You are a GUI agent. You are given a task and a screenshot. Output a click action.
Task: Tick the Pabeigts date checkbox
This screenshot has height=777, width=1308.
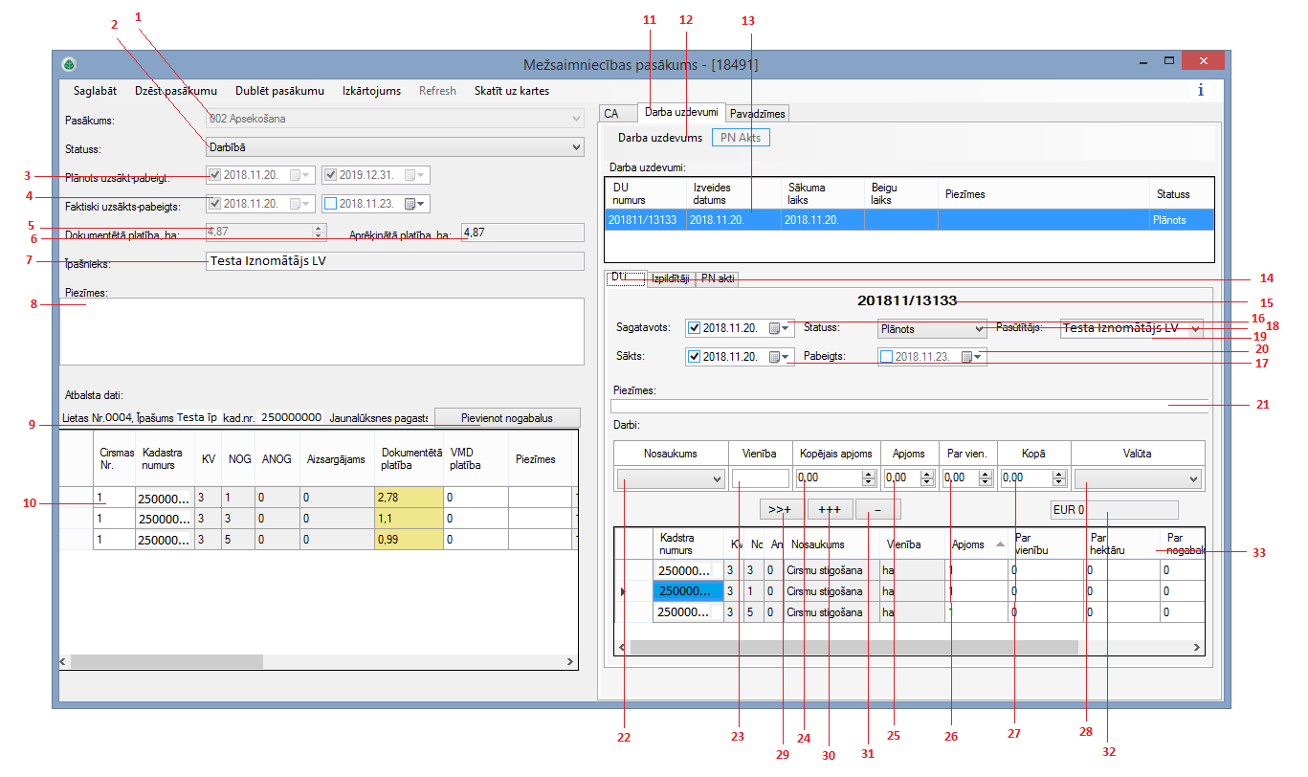[886, 357]
